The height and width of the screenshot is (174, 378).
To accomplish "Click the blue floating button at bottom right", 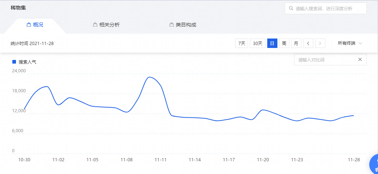I will pyautogui.click(x=374, y=165).
